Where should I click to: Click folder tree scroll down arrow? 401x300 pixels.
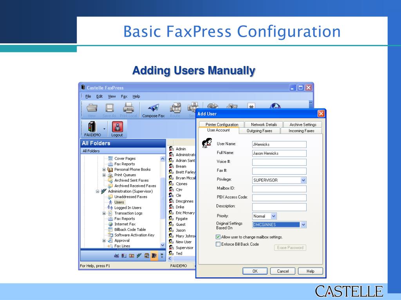pyautogui.click(x=163, y=245)
